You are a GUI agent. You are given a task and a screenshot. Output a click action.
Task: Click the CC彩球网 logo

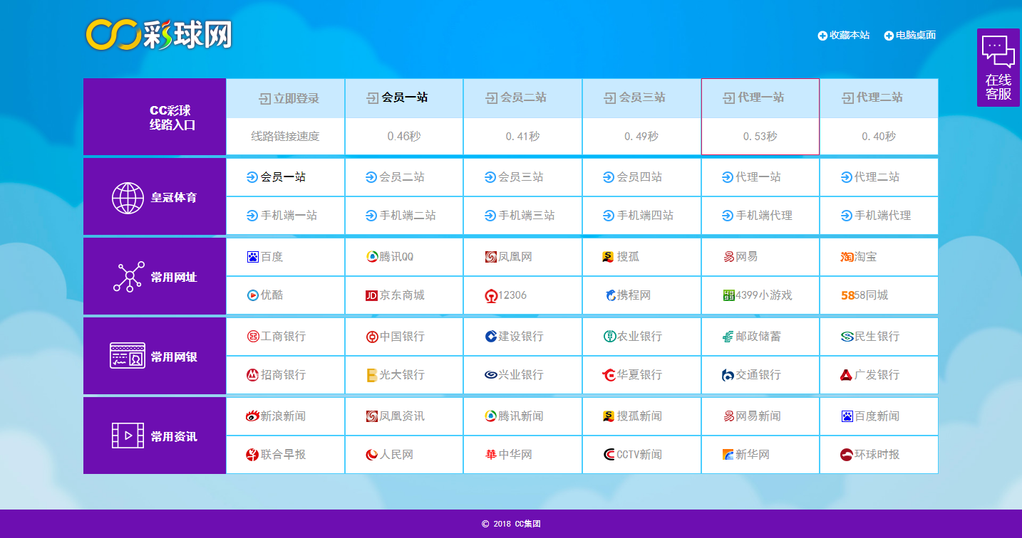click(159, 35)
